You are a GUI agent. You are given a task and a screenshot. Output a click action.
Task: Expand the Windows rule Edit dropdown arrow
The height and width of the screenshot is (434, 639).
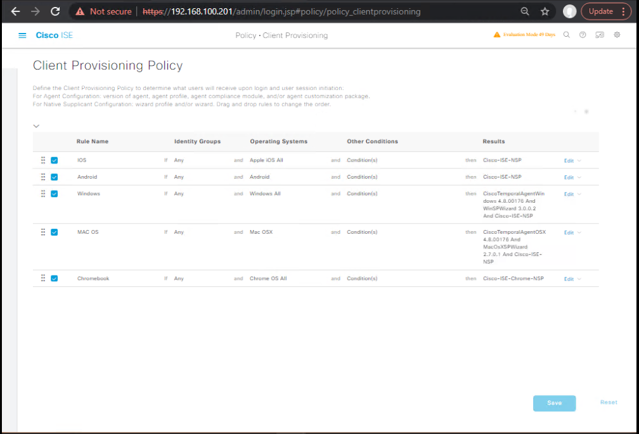[x=579, y=195]
